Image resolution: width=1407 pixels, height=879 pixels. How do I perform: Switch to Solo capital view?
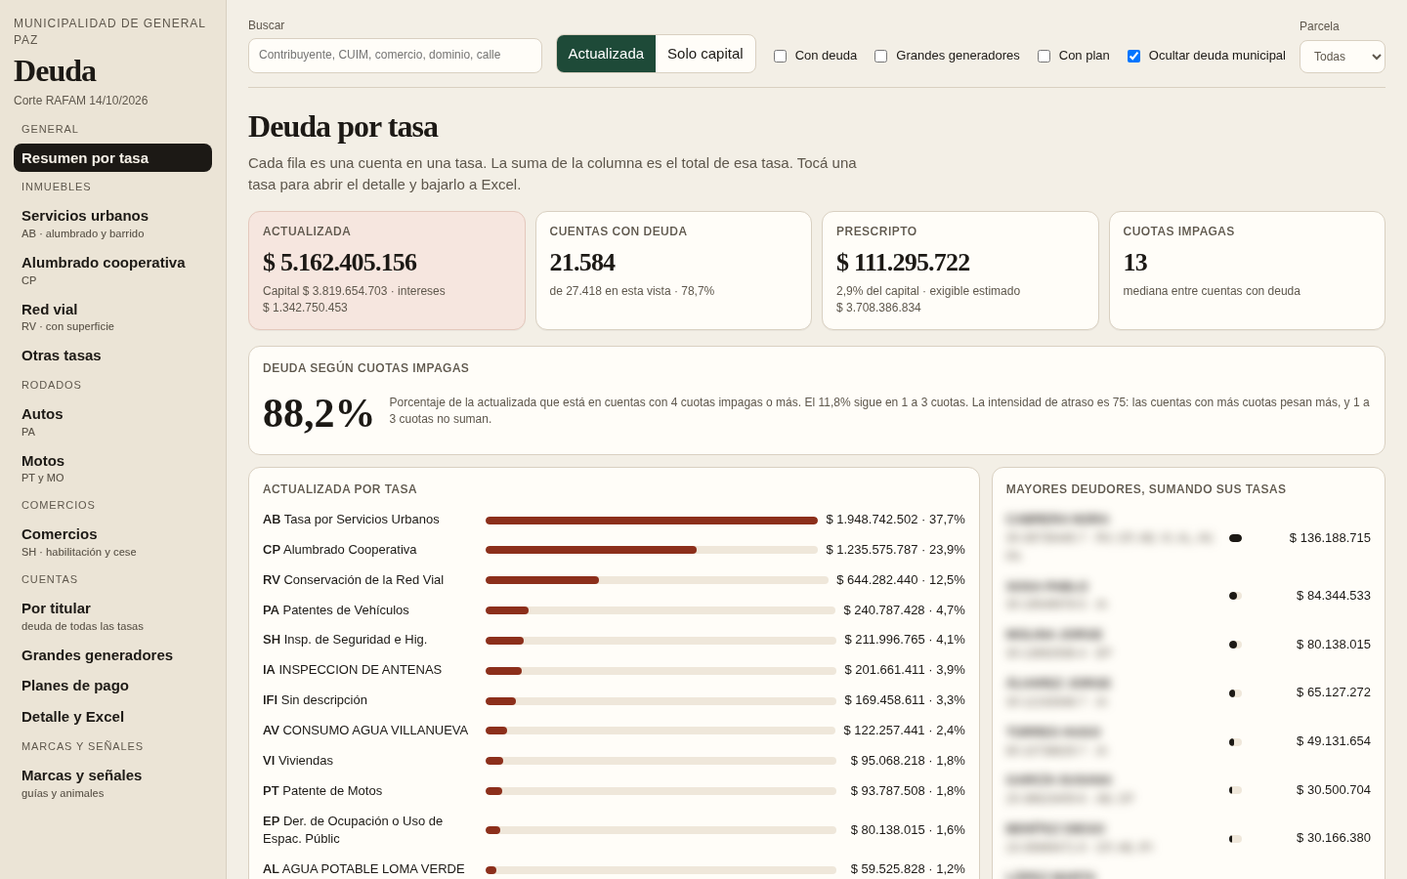coord(704,54)
